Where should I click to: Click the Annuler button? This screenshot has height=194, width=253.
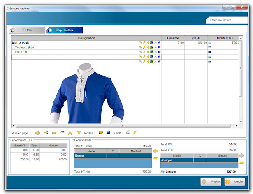[x=235, y=182]
